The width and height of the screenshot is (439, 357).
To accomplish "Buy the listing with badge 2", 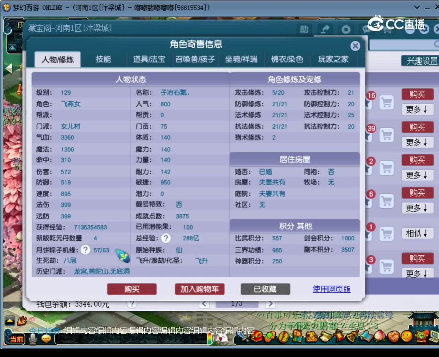I will [x=417, y=160].
